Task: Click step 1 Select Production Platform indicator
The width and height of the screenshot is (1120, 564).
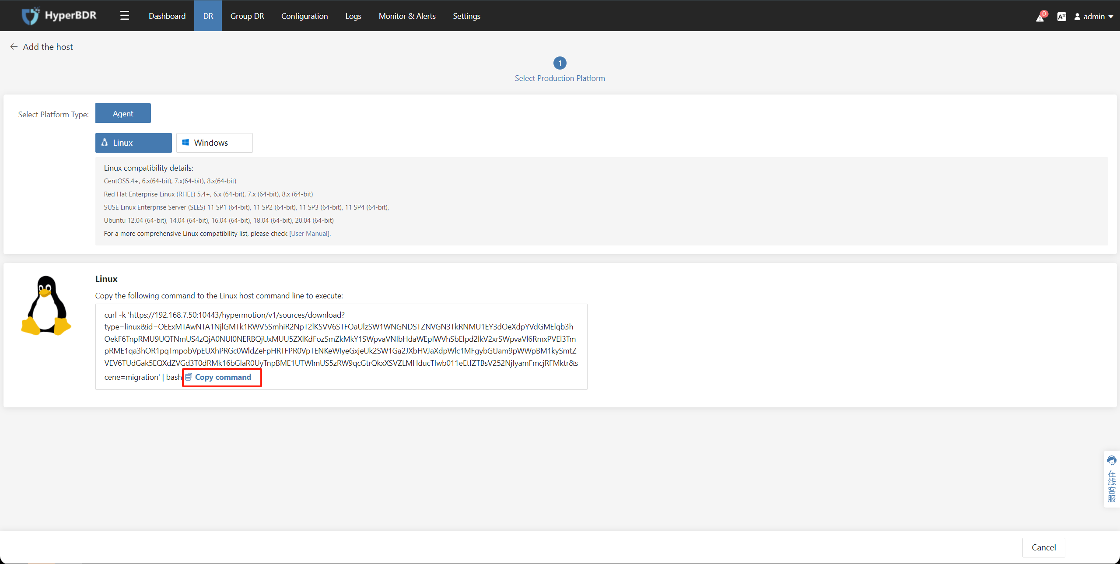Action: point(560,63)
